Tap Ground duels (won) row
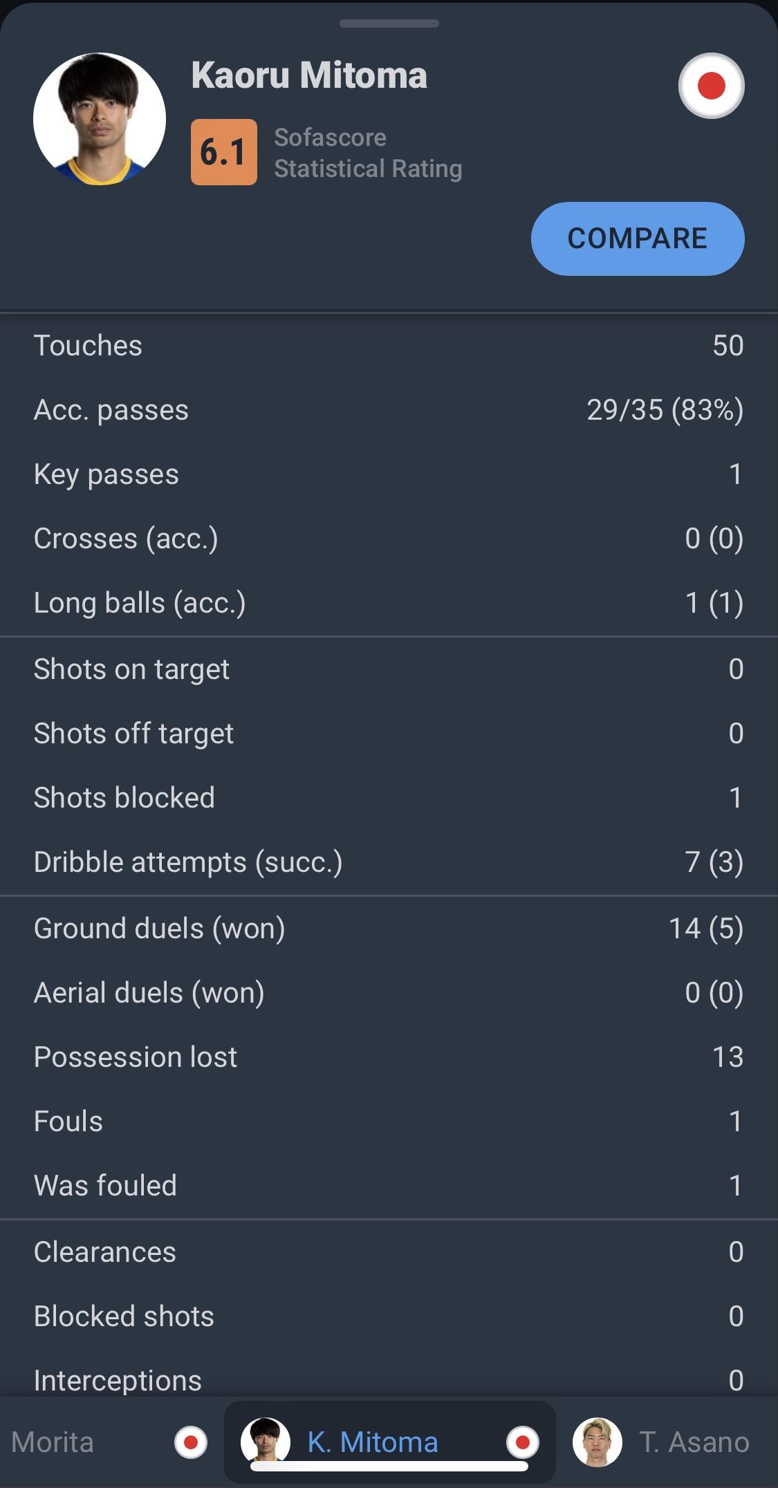Image resolution: width=778 pixels, height=1488 pixels. tap(389, 929)
